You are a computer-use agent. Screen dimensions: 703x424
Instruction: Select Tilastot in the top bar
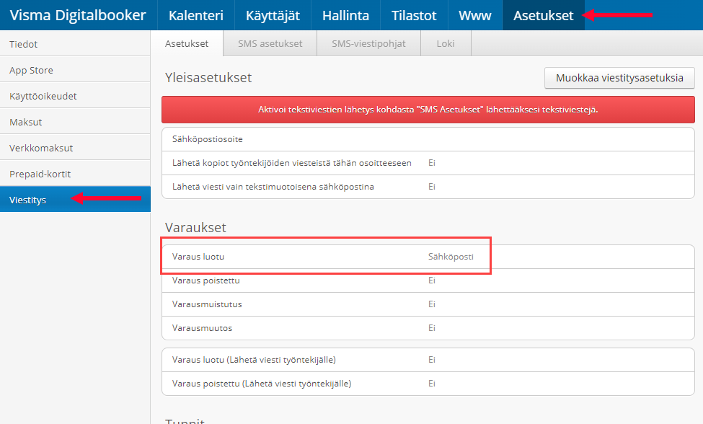tap(414, 15)
